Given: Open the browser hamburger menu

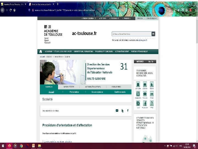Looking at the screenshot, I should [x=196, y=10].
